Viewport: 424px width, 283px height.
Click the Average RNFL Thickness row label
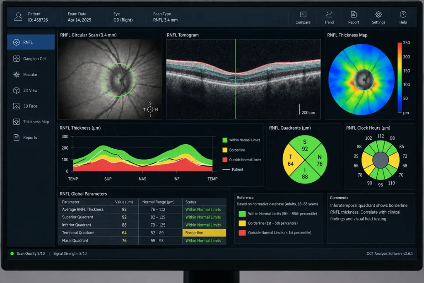[x=83, y=209]
